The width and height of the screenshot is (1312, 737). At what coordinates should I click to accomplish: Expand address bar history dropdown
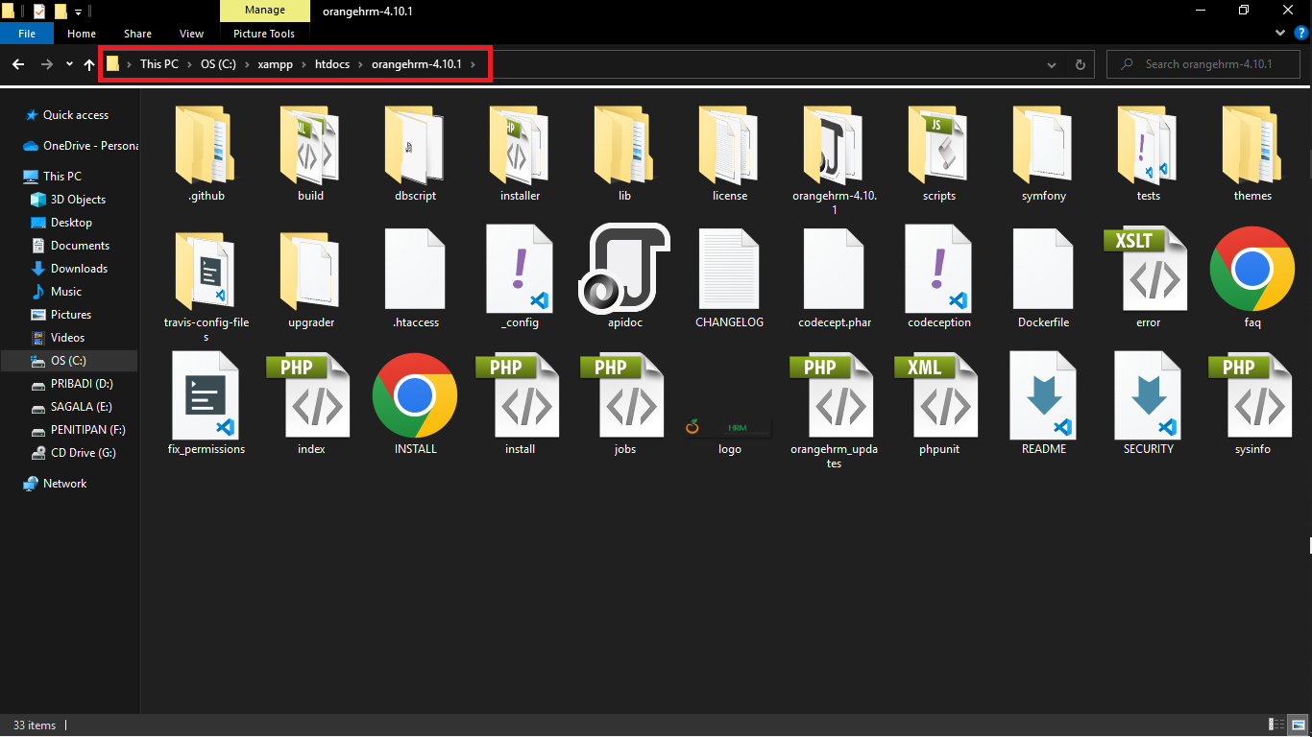click(x=1053, y=64)
